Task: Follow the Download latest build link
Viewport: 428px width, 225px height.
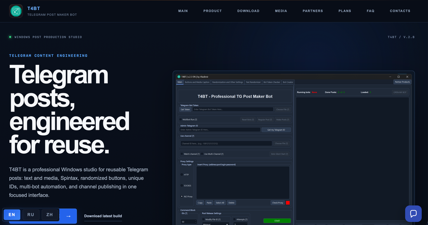Action: [103, 216]
